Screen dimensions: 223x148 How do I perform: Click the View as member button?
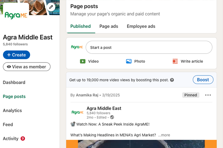tap(26, 67)
